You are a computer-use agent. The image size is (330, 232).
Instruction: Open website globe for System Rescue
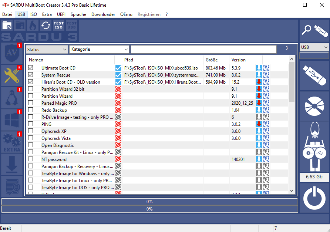pos(266,75)
